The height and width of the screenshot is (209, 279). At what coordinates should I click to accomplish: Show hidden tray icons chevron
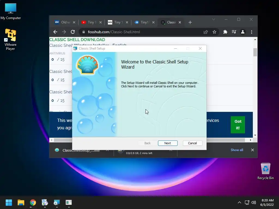(x=239, y=202)
